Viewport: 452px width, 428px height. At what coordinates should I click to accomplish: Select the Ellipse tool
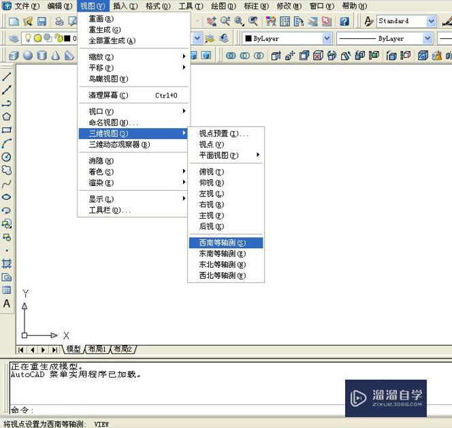6,197
